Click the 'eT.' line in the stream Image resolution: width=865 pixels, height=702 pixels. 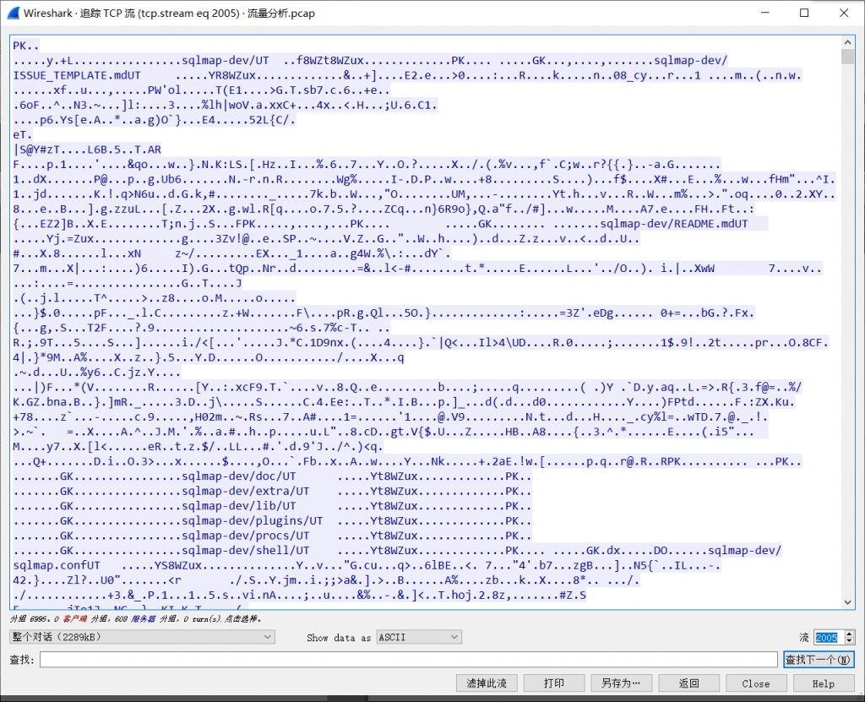(23, 134)
